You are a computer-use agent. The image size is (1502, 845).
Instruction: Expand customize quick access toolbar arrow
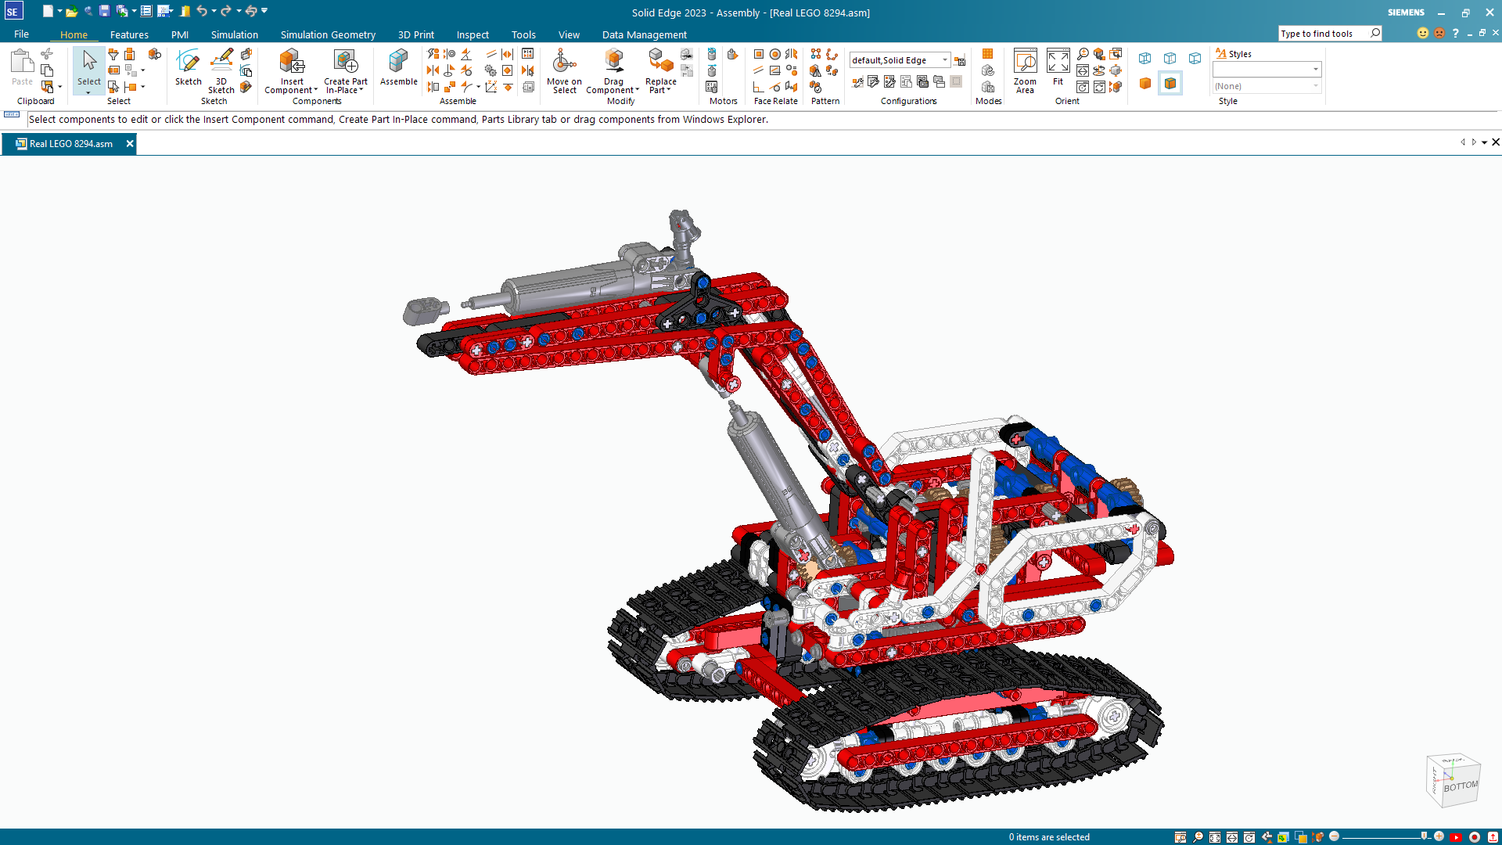[264, 11]
